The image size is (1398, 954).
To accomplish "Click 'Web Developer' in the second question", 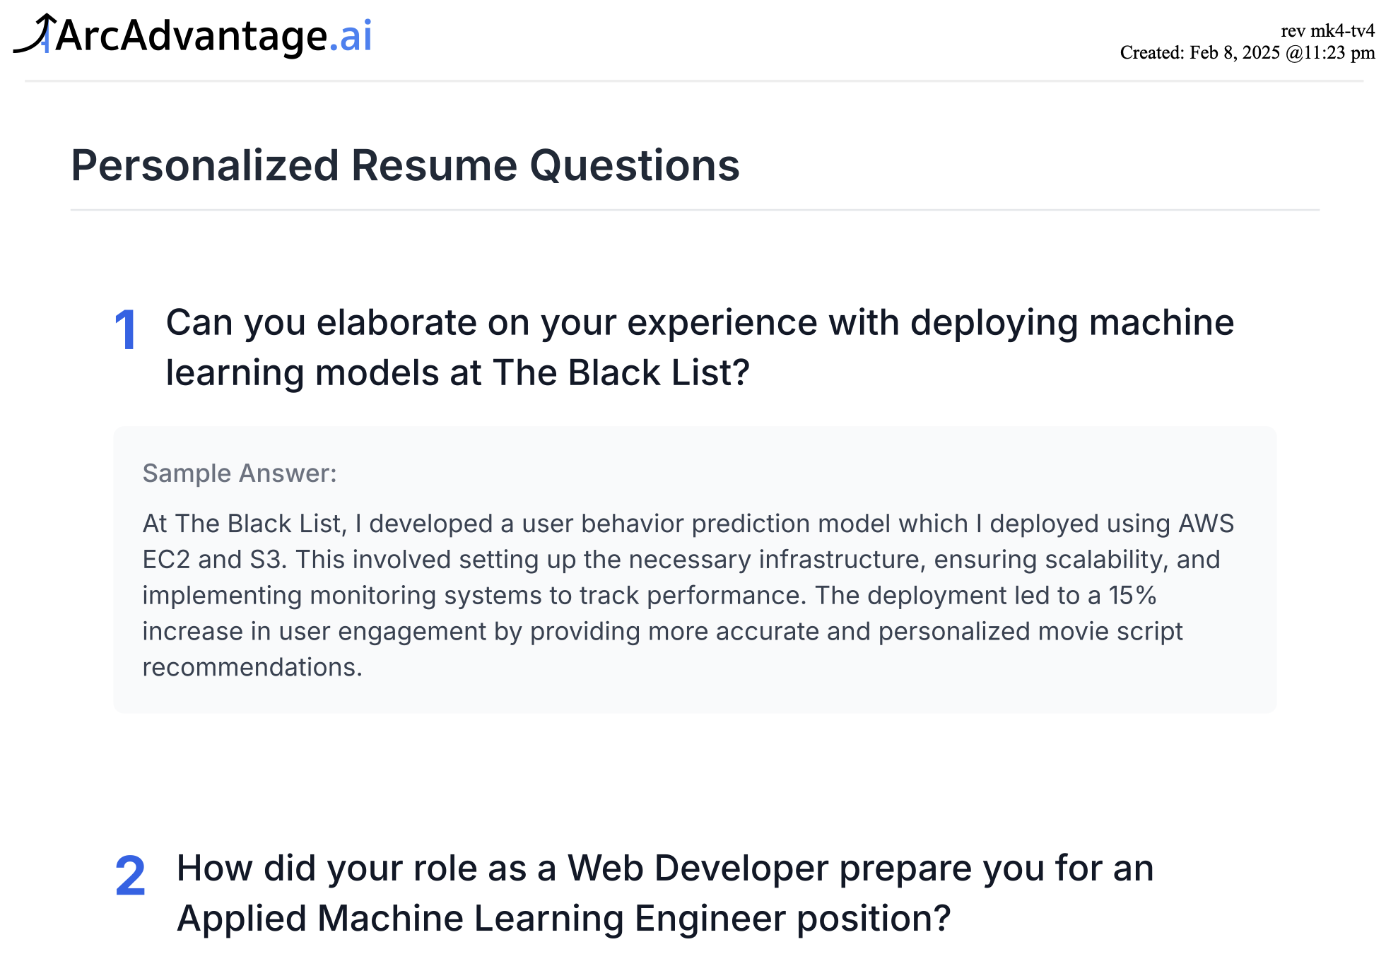I will tap(698, 868).
